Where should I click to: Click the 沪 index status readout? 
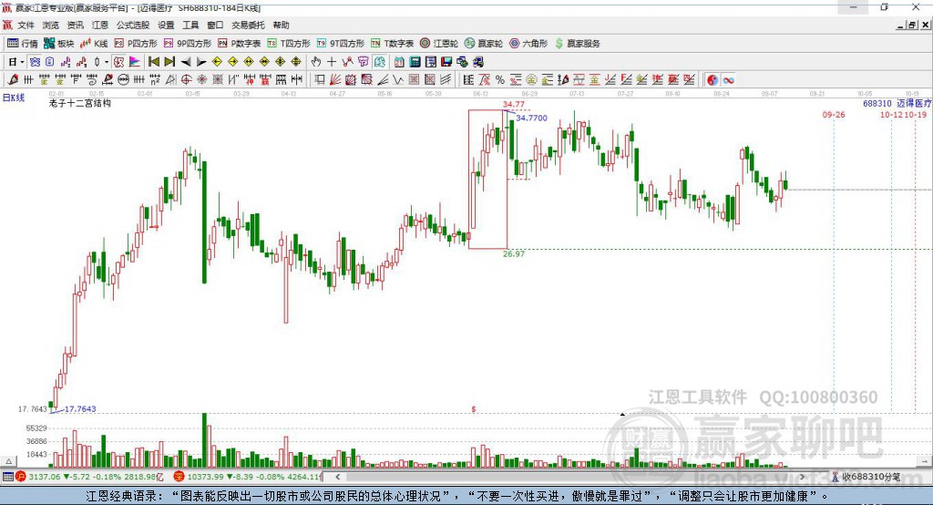(x=89, y=477)
